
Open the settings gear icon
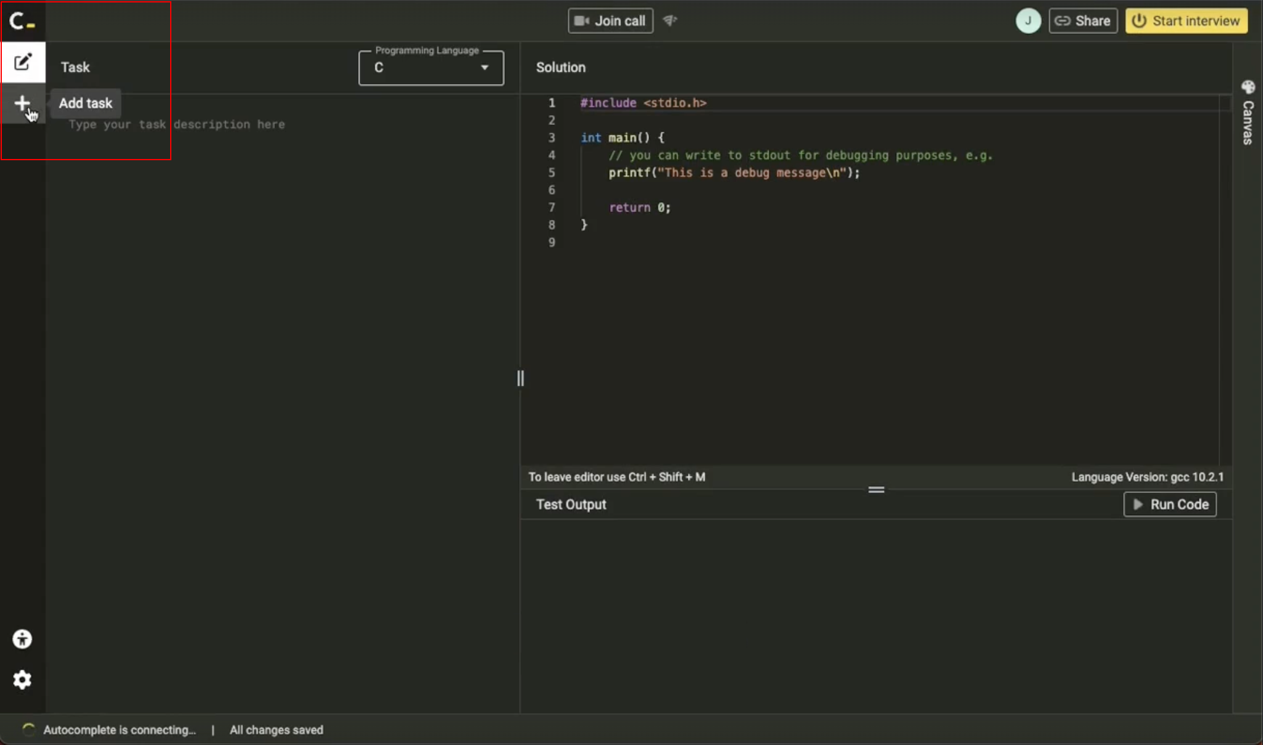(x=22, y=680)
